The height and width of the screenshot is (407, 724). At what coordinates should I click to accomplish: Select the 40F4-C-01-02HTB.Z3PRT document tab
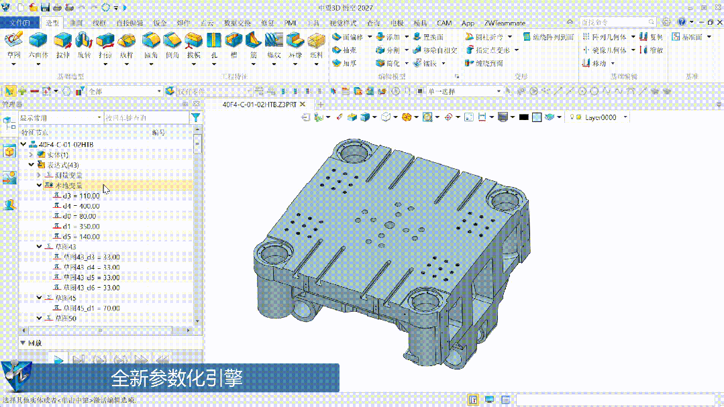pyautogui.click(x=259, y=105)
